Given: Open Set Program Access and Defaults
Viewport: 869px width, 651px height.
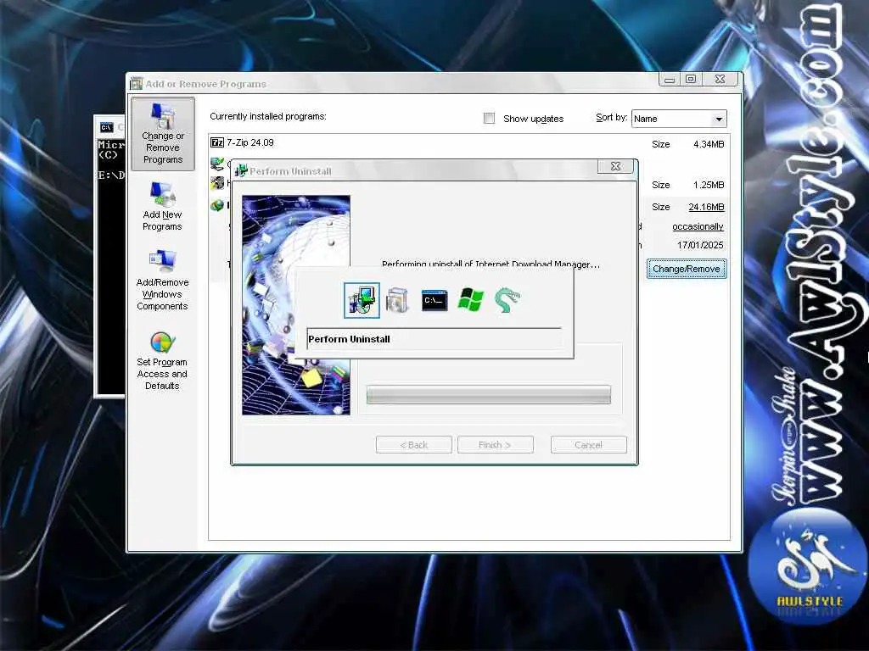Looking at the screenshot, I should (x=162, y=360).
